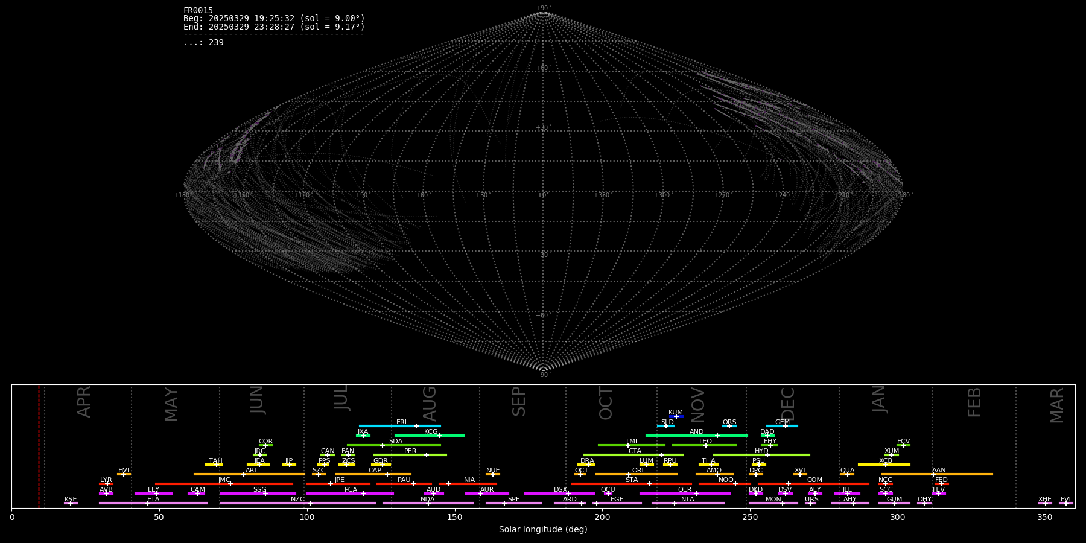This screenshot has height=543, width=1086.
Task: Select the End: 20250329 23:28:27 line
Action: point(274,27)
